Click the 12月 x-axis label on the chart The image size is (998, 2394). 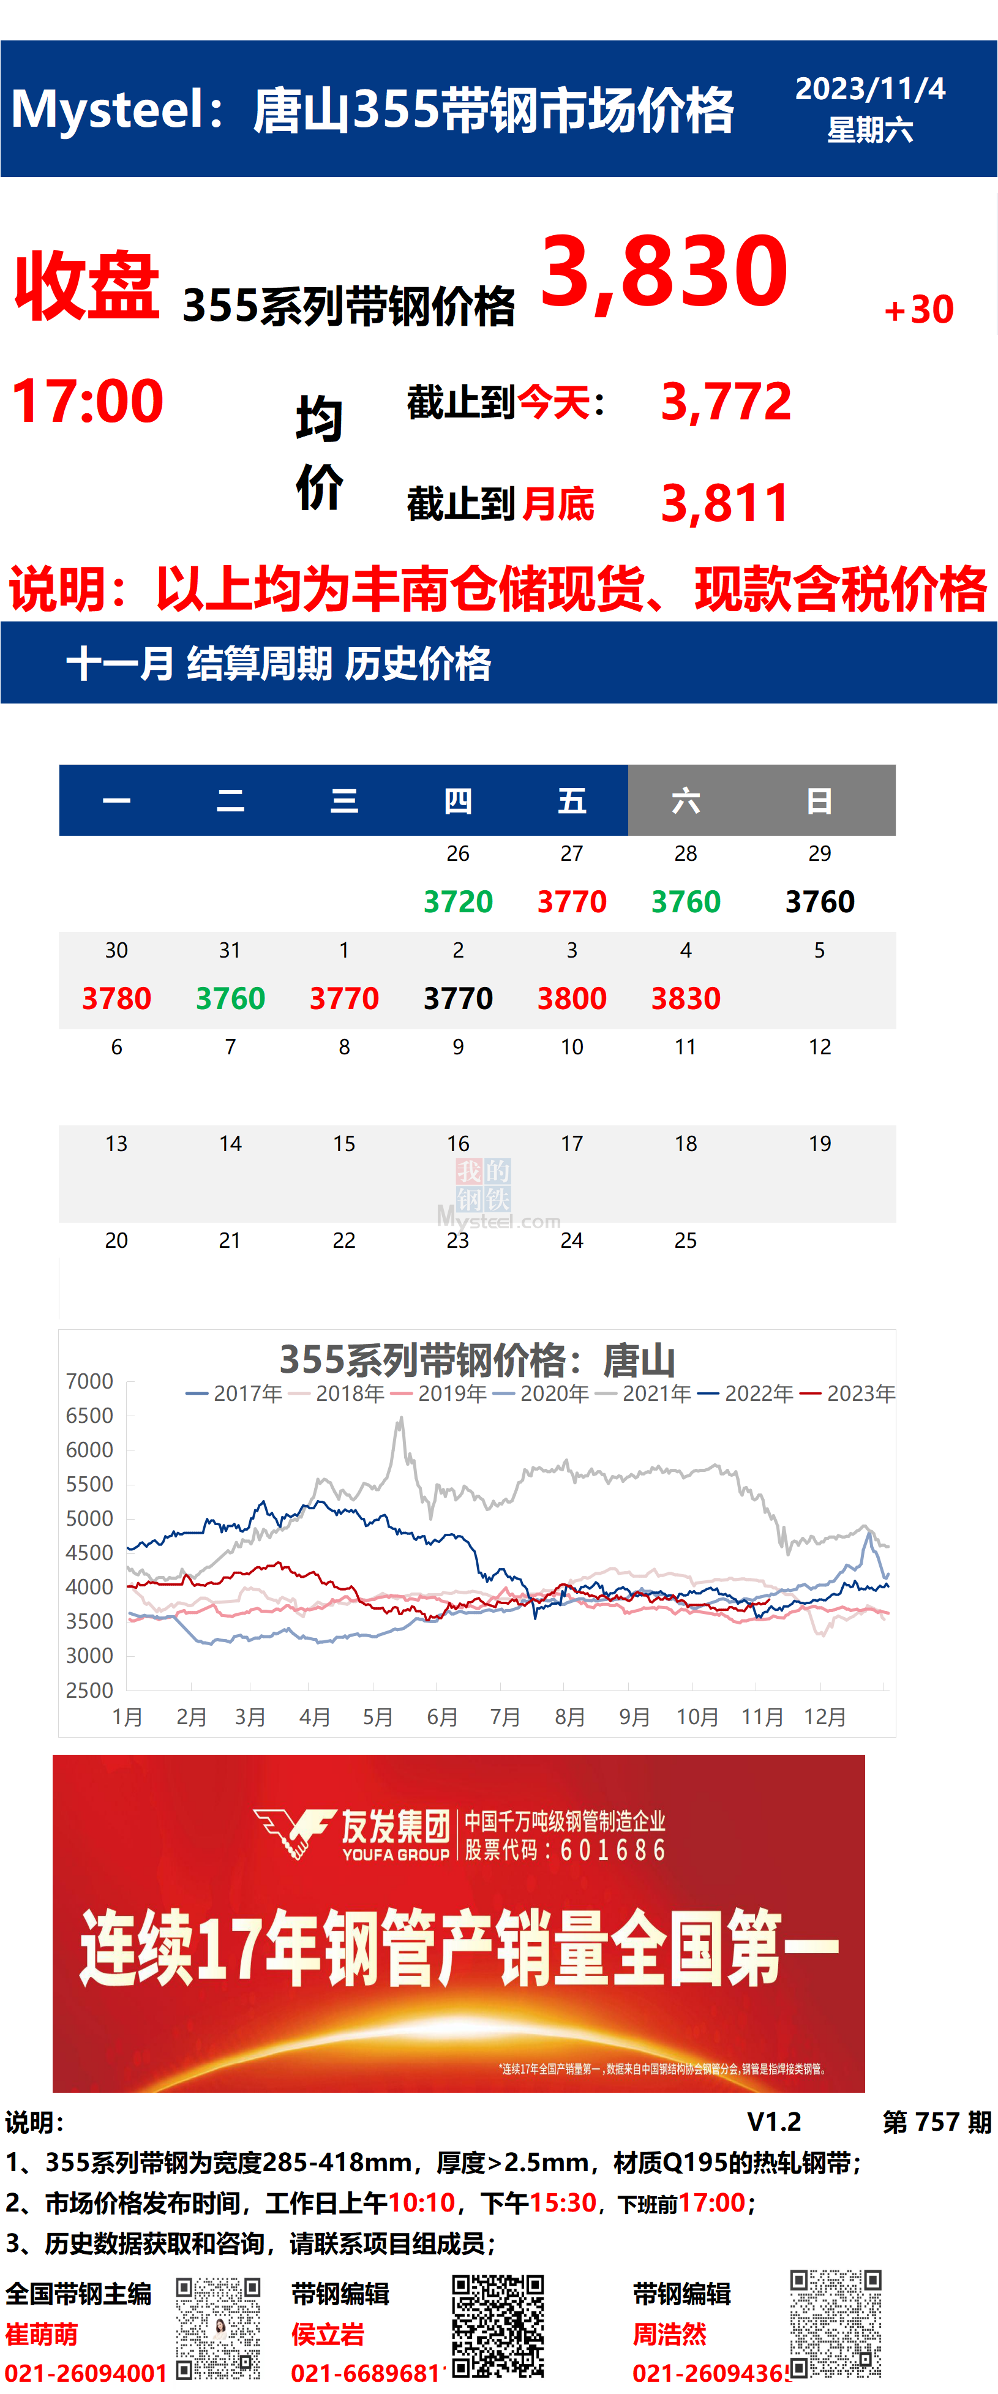coord(825,1716)
